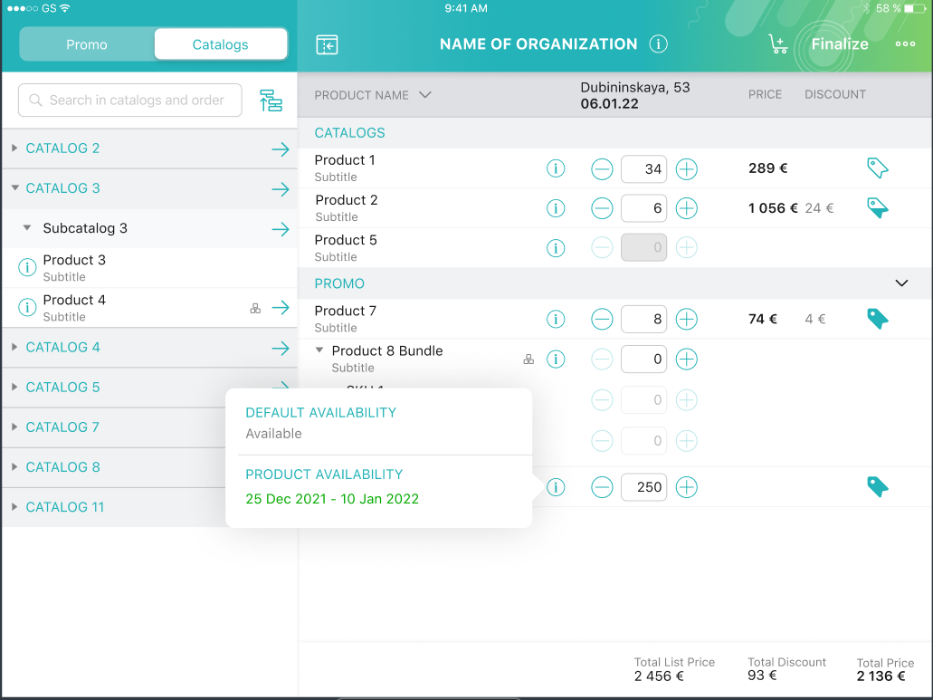This screenshot has height=700, width=933.
Task: Show info for Product 5
Action: (x=556, y=247)
